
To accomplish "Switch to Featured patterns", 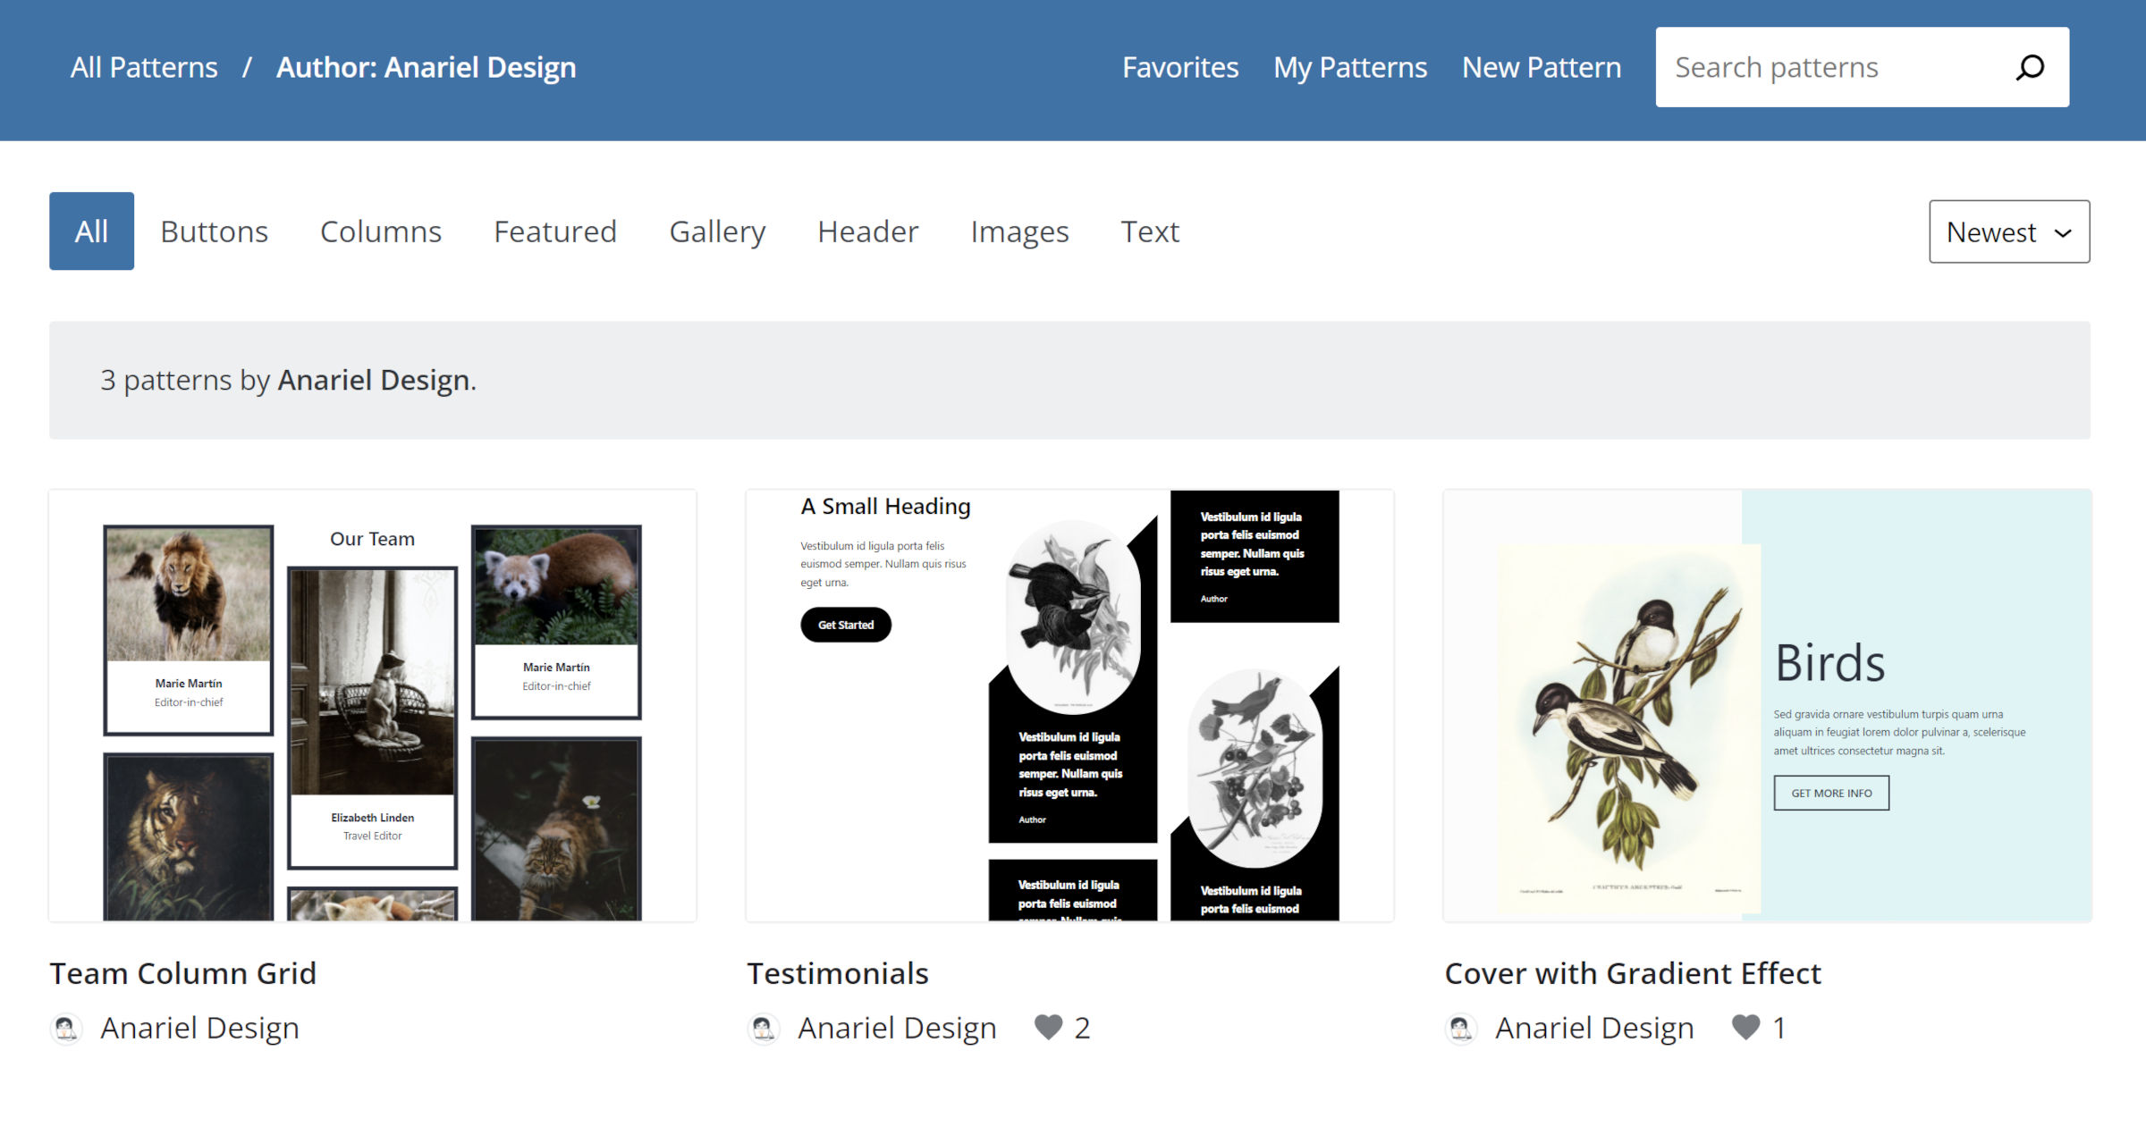I will [555, 231].
